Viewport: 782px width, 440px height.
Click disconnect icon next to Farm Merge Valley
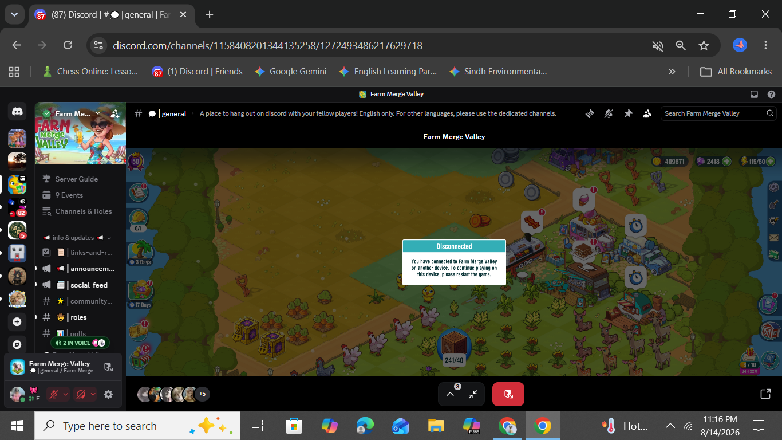coord(108,367)
